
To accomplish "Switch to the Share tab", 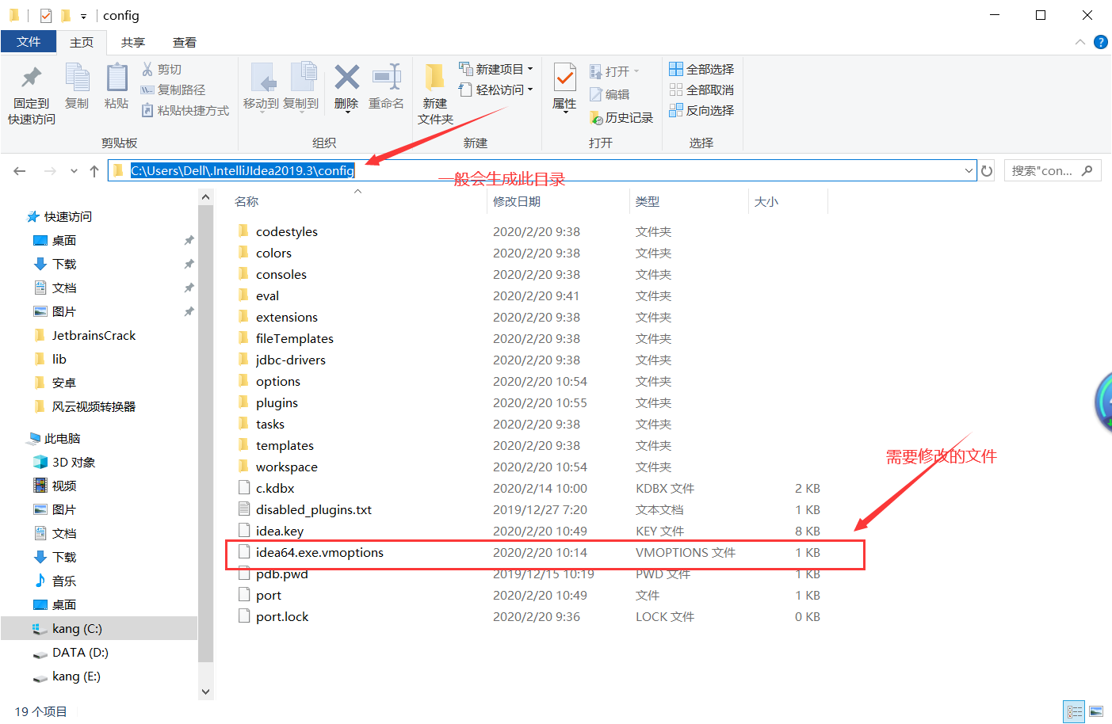I will coord(133,42).
